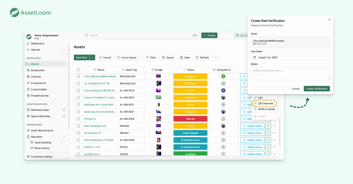Expand the Starred section chevron
The height and width of the screenshot is (184, 353).
[x=64, y=50]
